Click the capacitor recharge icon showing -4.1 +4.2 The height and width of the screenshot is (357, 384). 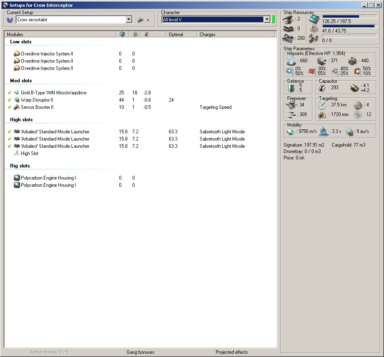click(x=354, y=88)
